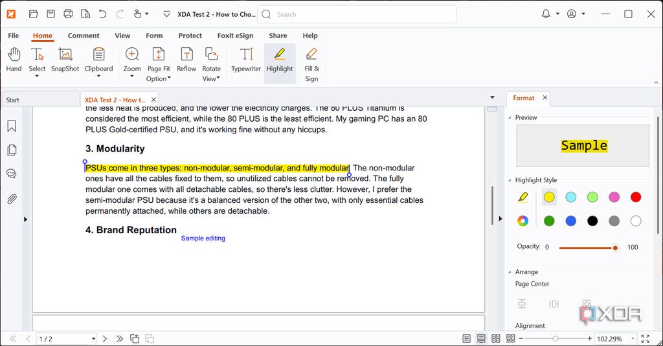Open notifications bell
Image resolution: width=663 pixels, height=346 pixels.
[546, 14]
